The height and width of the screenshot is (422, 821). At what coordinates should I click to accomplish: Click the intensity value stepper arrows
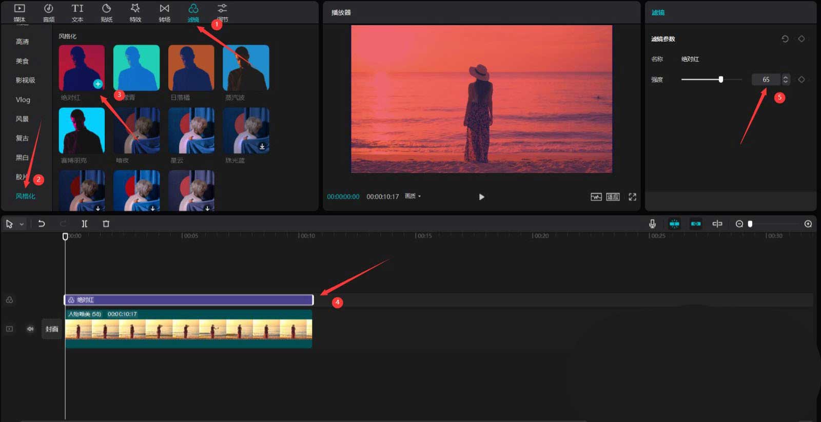click(785, 80)
